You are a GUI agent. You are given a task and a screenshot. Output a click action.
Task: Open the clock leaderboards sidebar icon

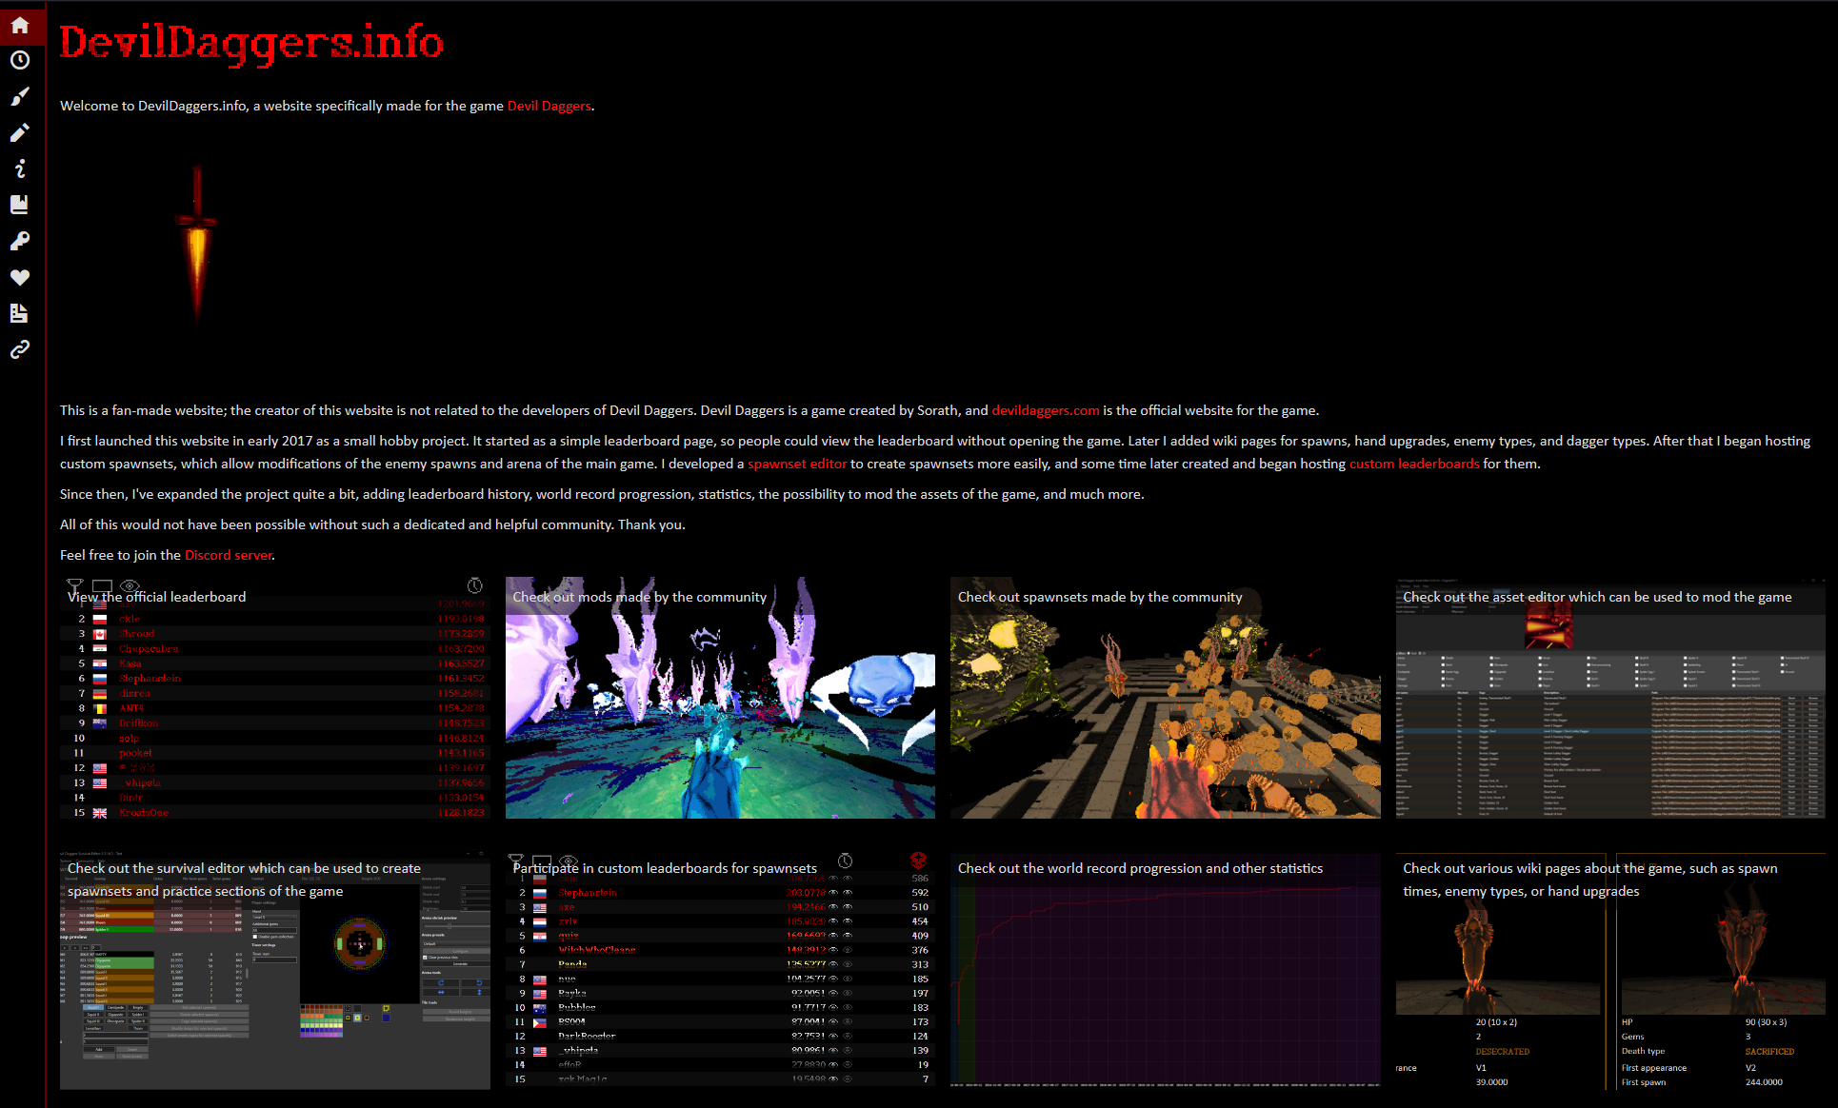pyautogui.click(x=20, y=60)
